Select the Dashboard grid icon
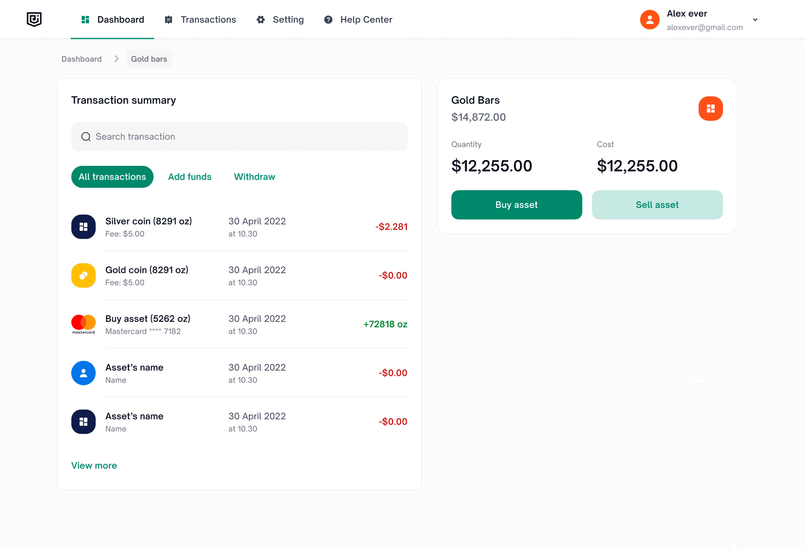The image size is (806, 550). (x=85, y=19)
